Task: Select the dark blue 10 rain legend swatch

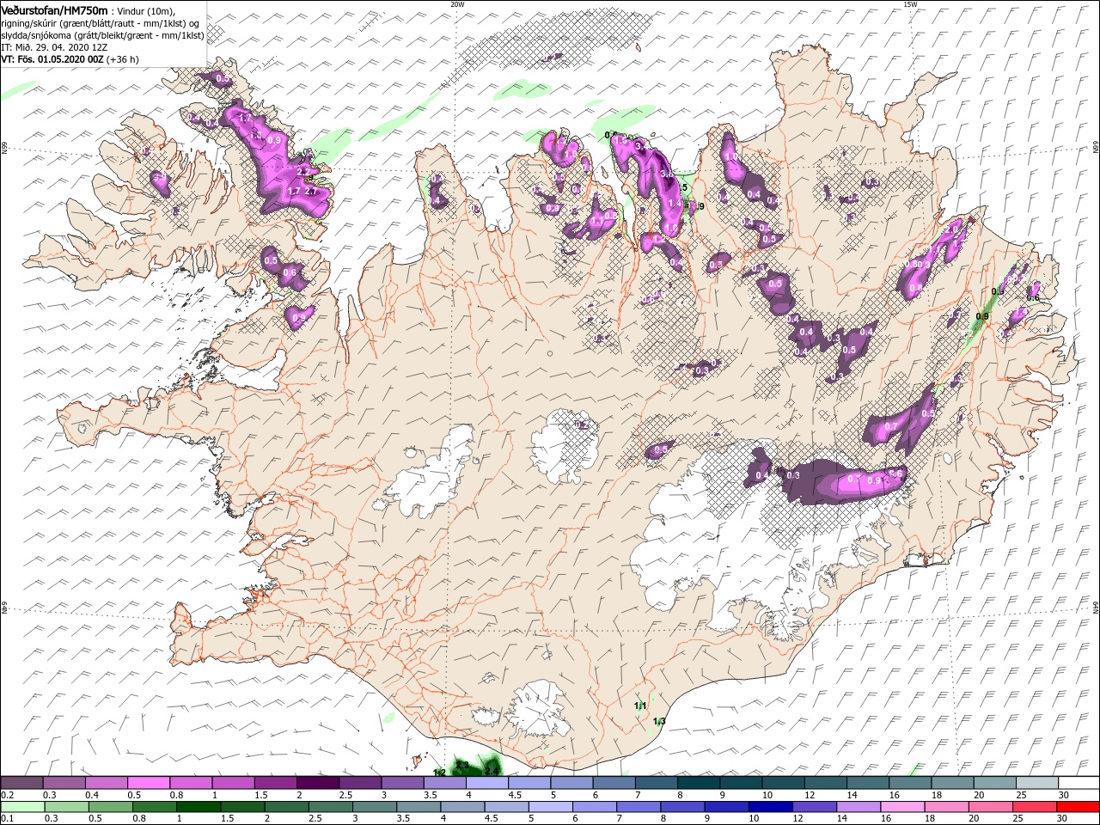Action: point(769,806)
